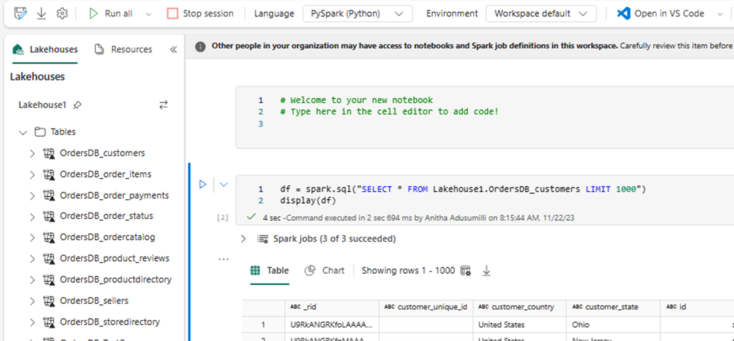Open run options chevron beside cell play icon
734x341 pixels.
224,185
